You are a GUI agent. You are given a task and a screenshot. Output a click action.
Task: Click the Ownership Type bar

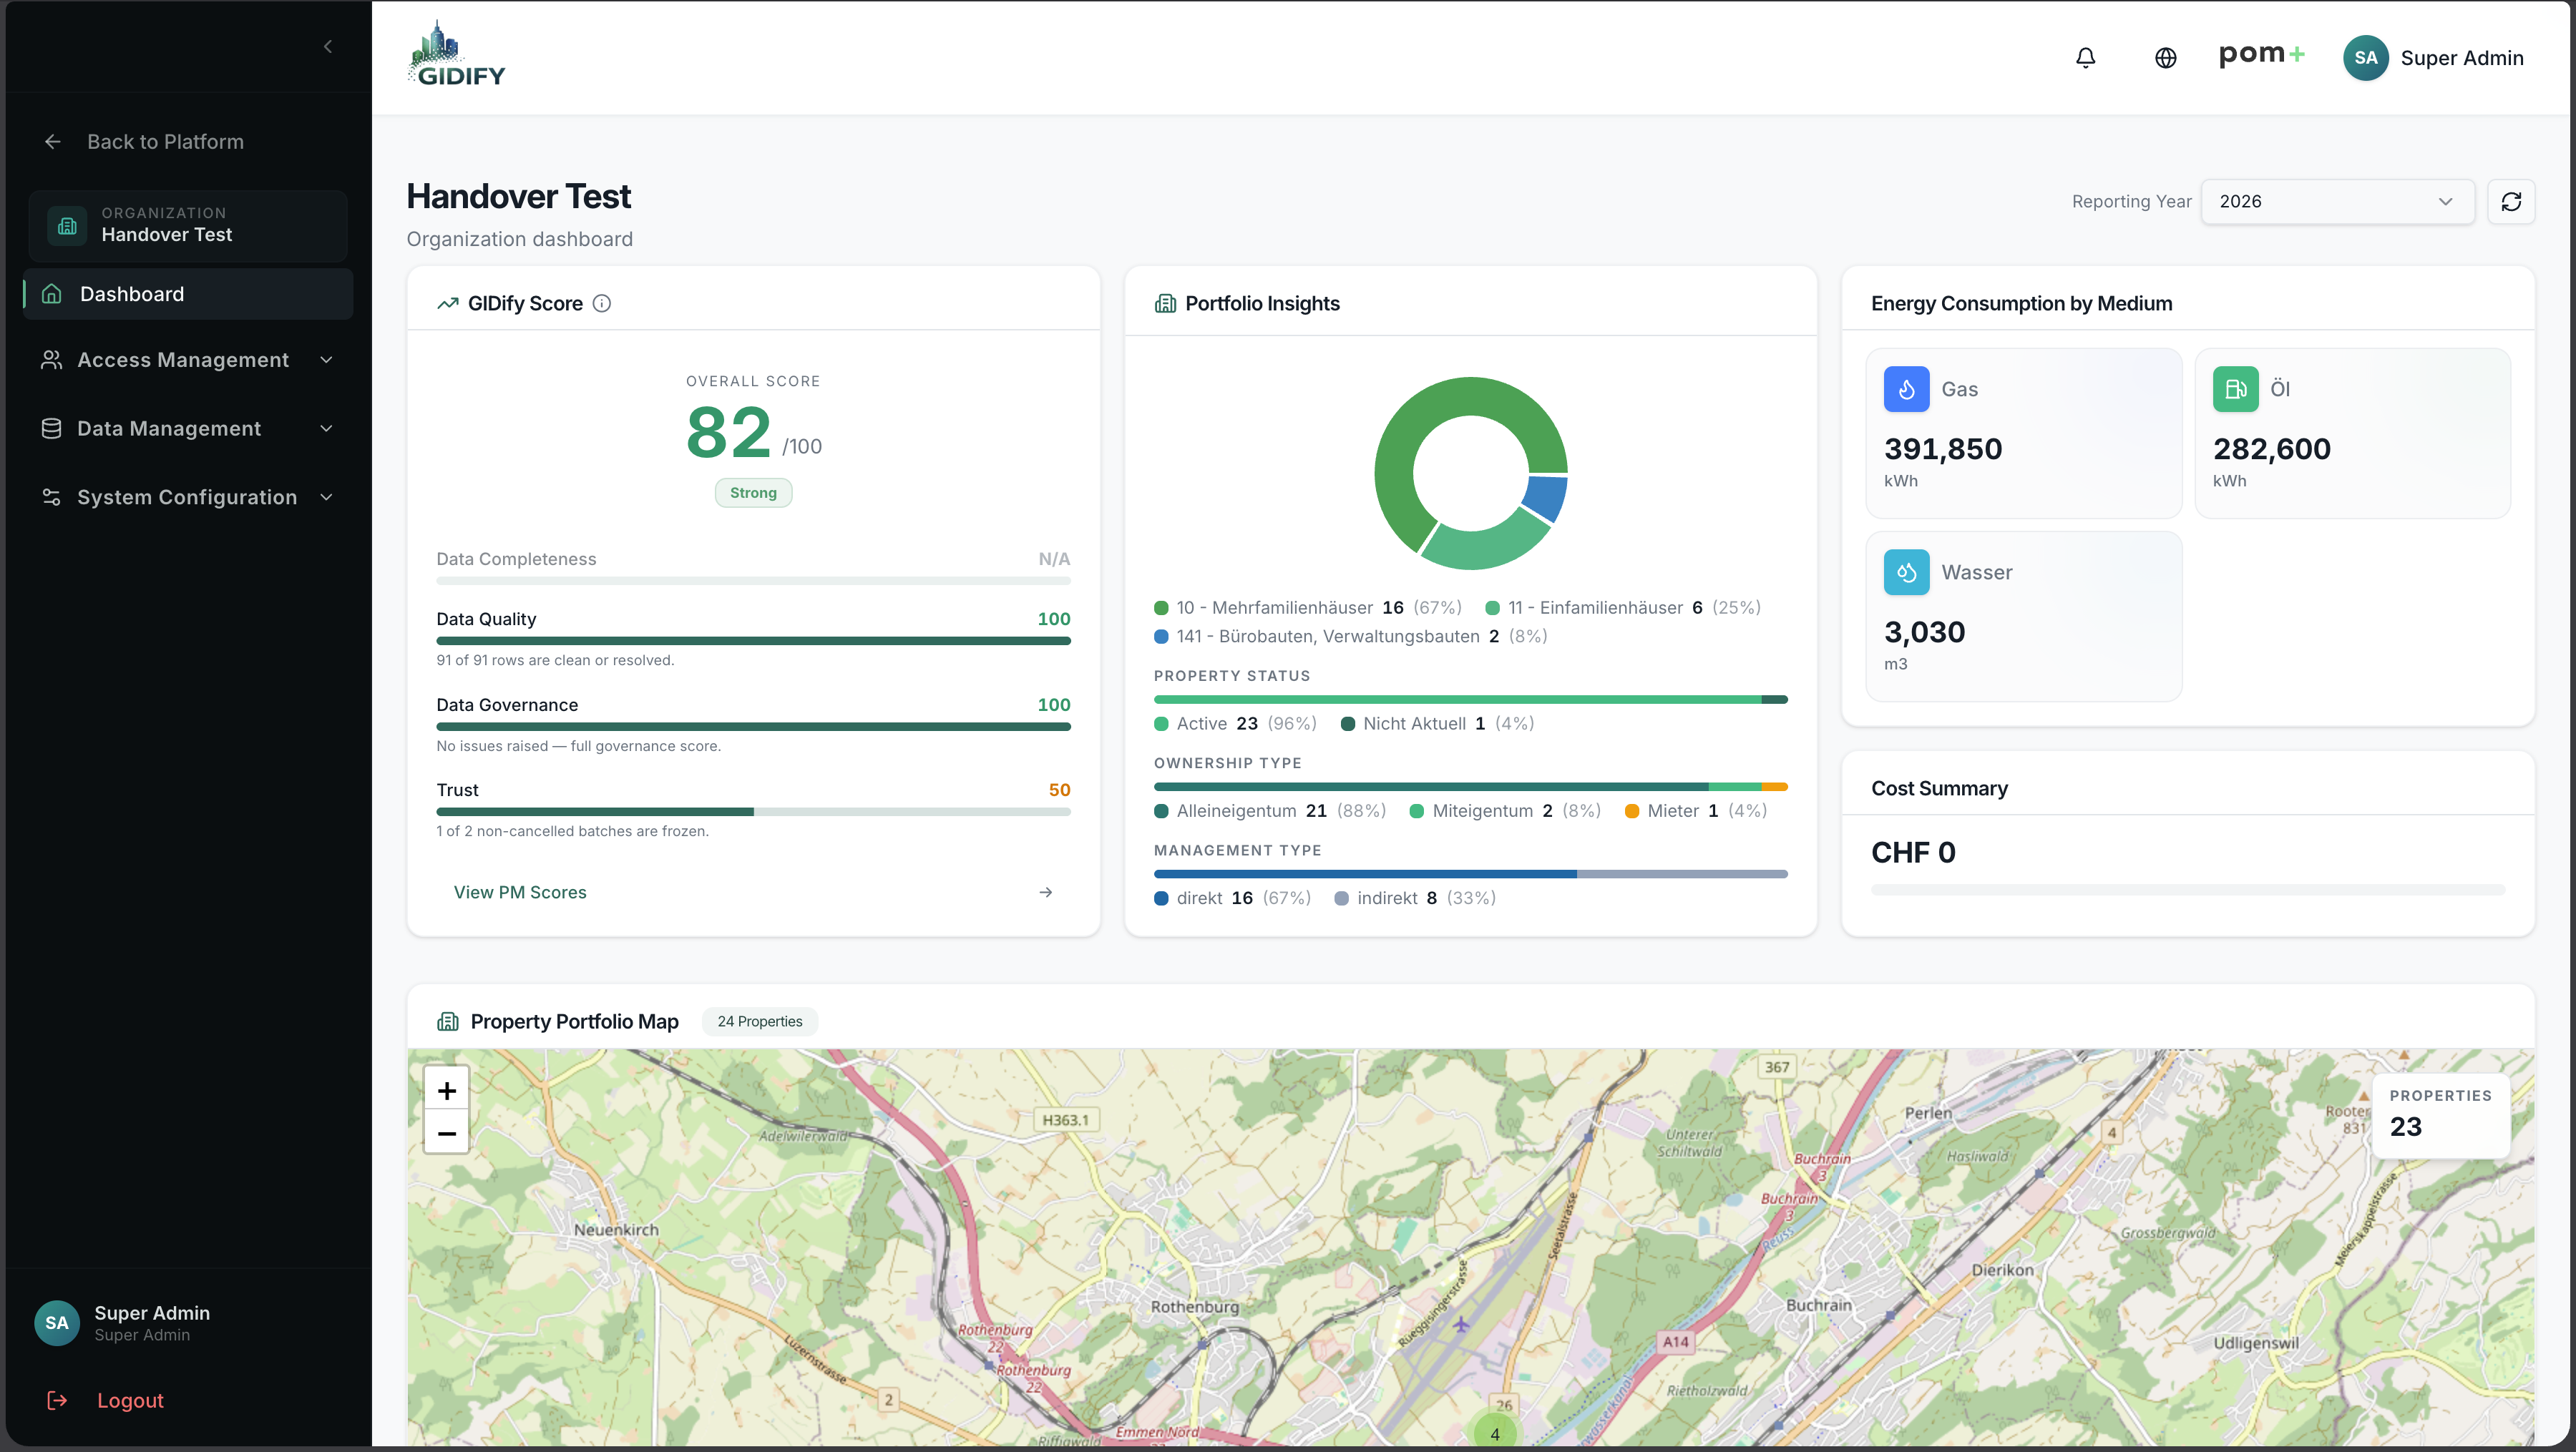click(x=1470, y=788)
